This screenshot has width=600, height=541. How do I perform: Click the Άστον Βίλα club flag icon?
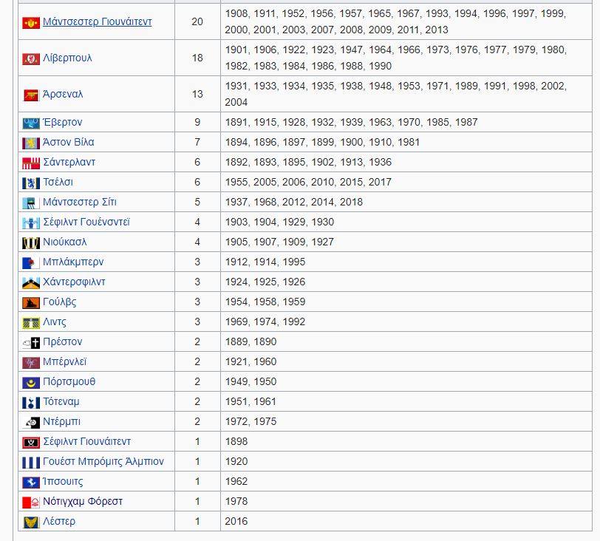pyautogui.click(x=31, y=143)
